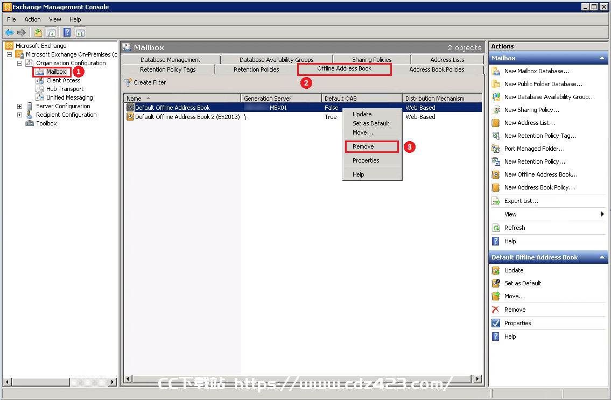Click the red X Remove icon
Screen dimensions: 611x400
coord(496,310)
